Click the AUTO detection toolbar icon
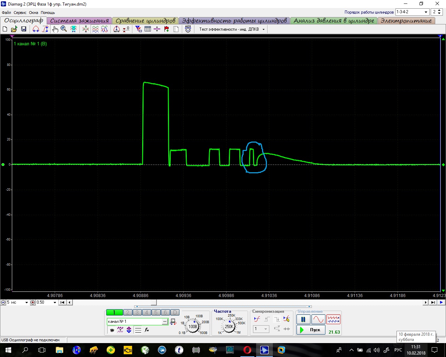This screenshot has width=446, height=357. tap(188, 29)
